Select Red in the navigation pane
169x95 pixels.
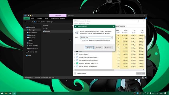pyautogui.click(x=29, y=55)
